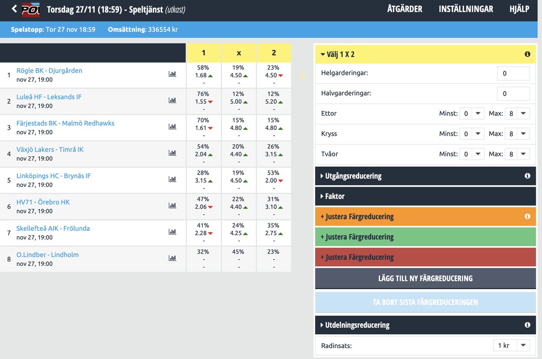The width and height of the screenshot is (542, 359).
Task: Click the yellow collapse panel chevron
Action: (303, 76)
